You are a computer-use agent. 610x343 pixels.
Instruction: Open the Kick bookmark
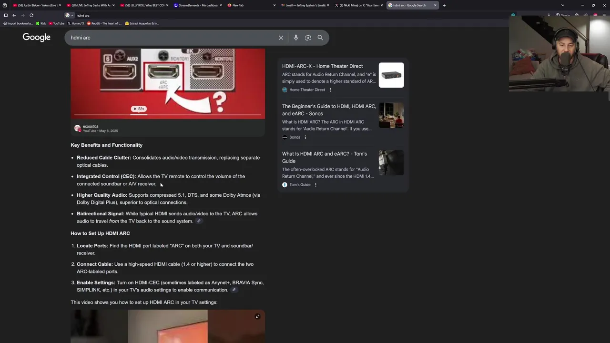41,23
